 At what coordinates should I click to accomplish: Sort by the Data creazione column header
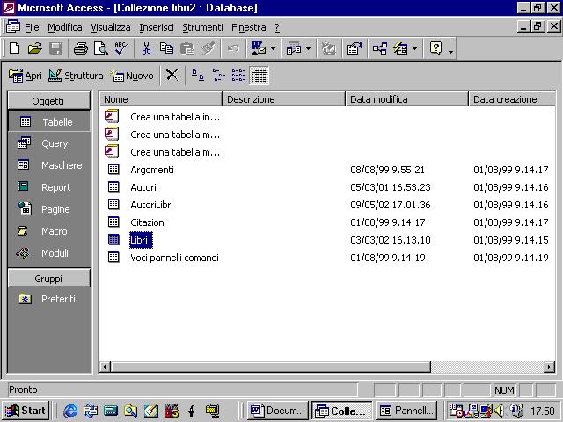[x=512, y=99]
